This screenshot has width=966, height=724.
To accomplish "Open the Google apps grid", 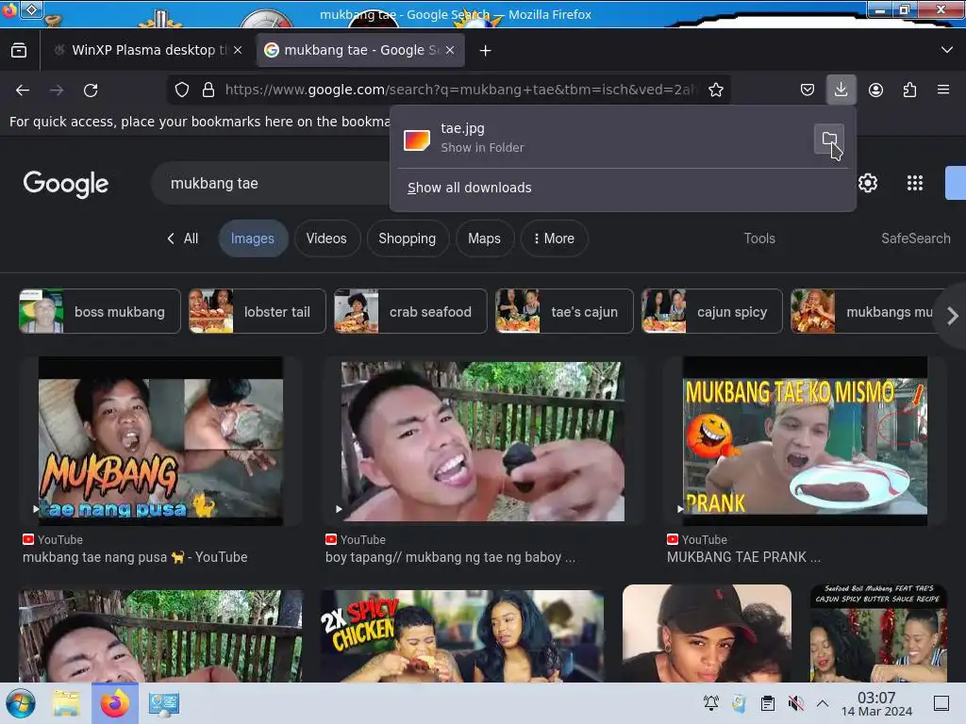I will (x=915, y=183).
